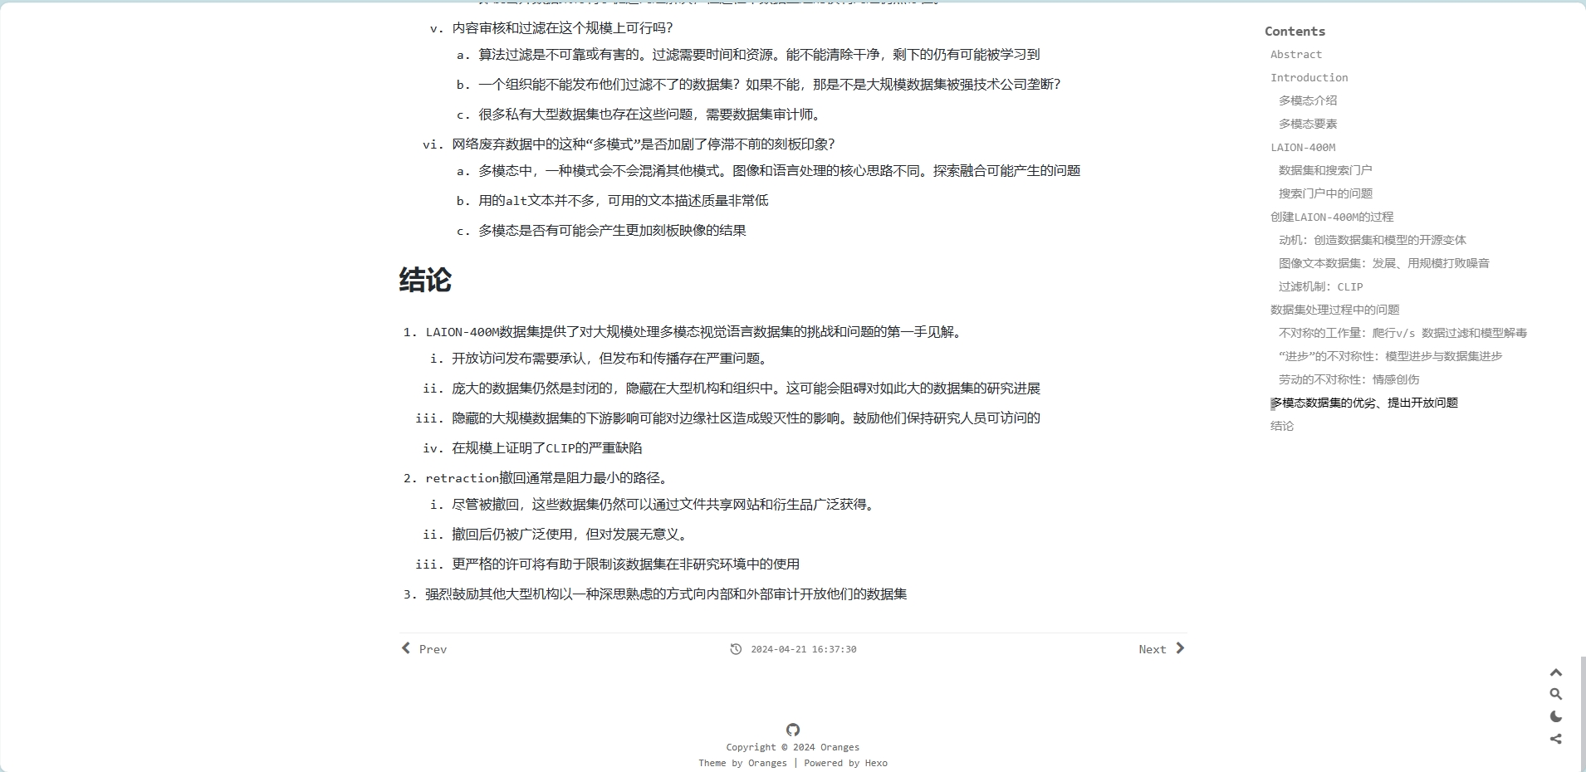Click the left chevron beside Prev
This screenshot has width=1586, height=772.
tap(406, 648)
